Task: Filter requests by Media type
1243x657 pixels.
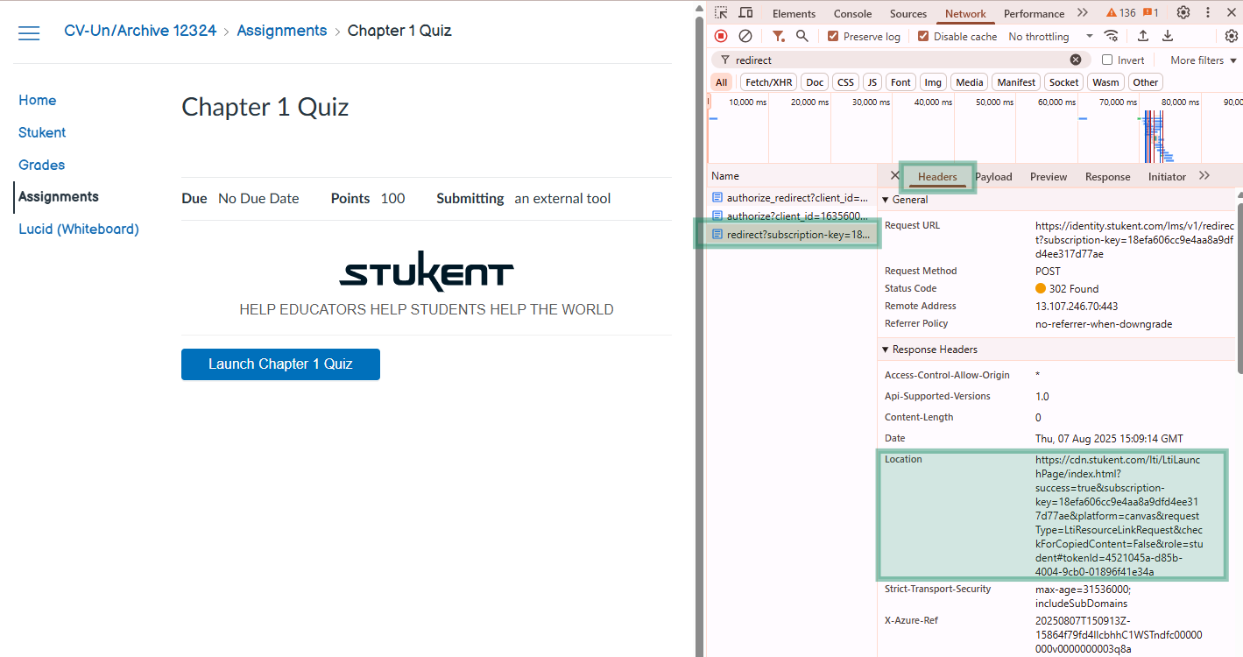Action: point(970,82)
